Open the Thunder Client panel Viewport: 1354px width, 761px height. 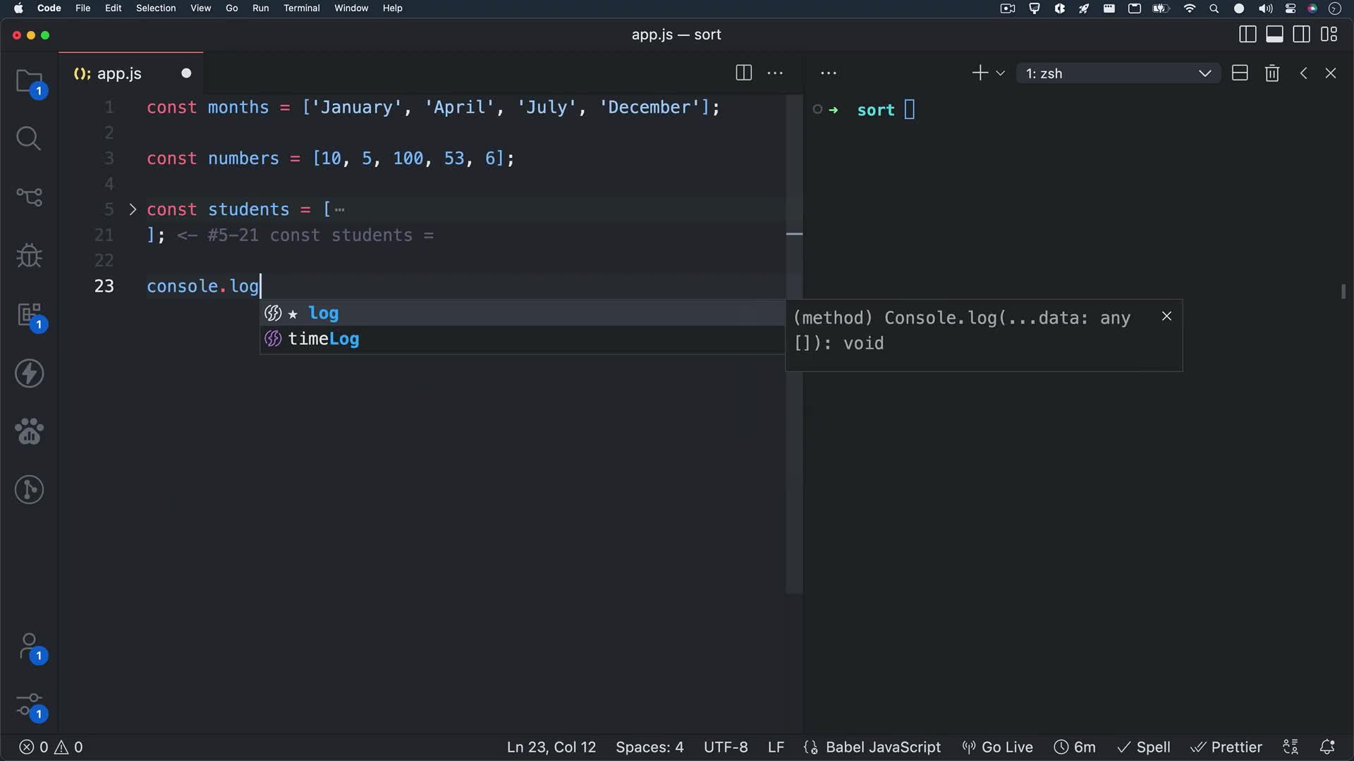tap(30, 373)
